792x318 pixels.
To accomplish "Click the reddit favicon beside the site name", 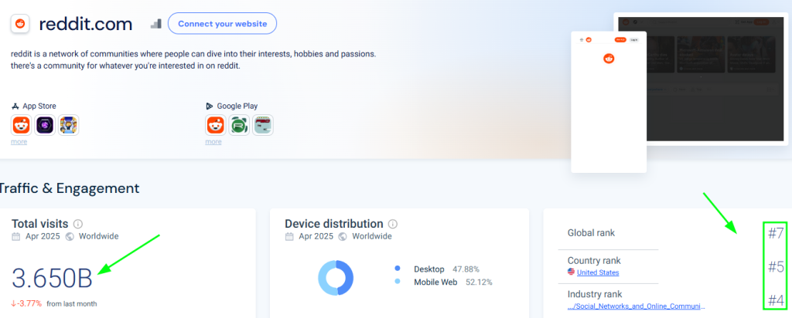I will click(x=20, y=24).
